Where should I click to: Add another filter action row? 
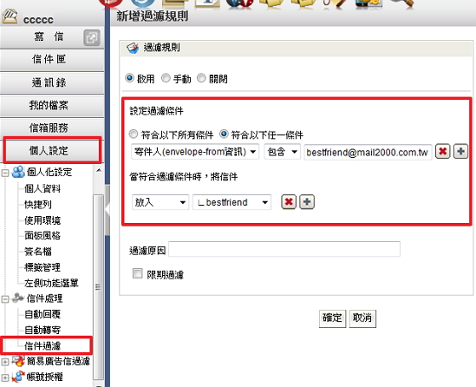pyautogui.click(x=307, y=202)
